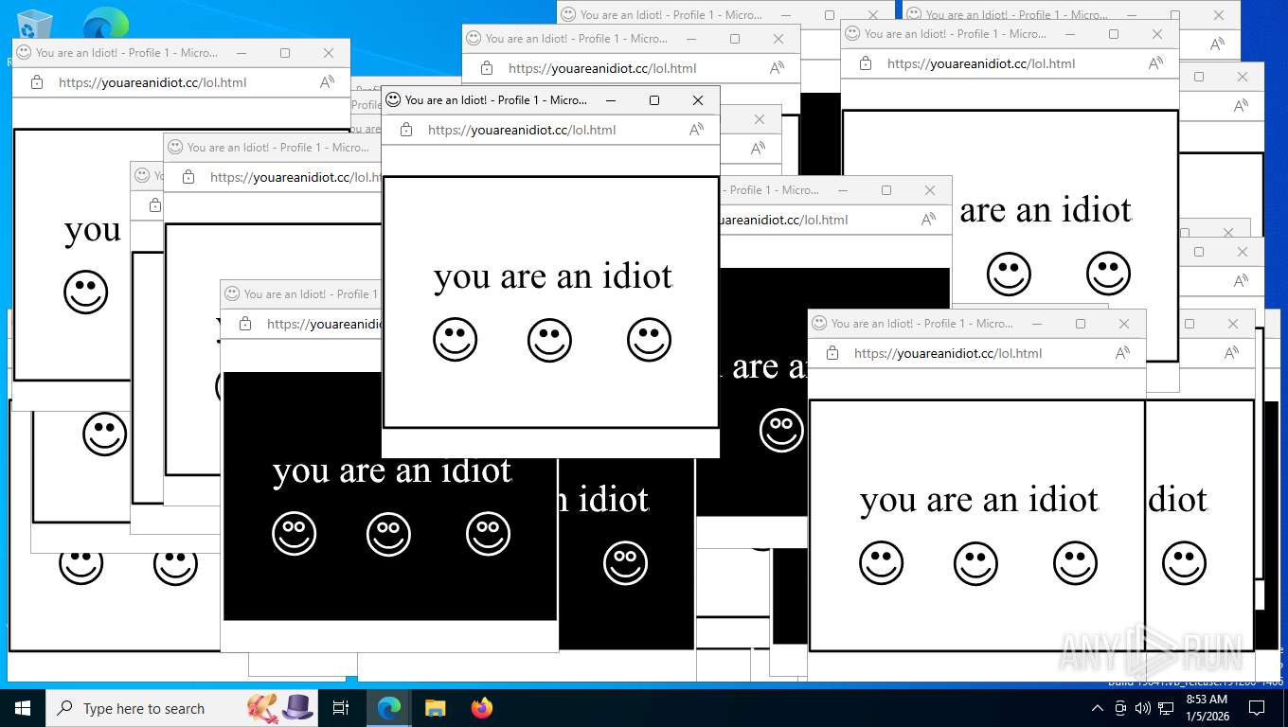
Task: Click the Meet Now camera tray icon
Action: (1120, 708)
